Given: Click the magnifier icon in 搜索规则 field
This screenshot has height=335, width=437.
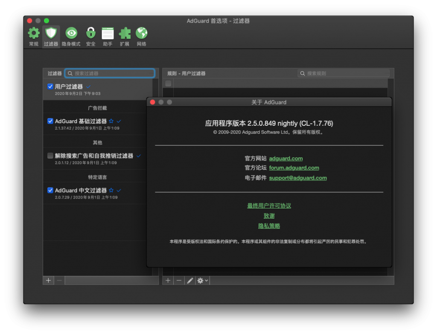Looking at the screenshot, I should point(303,73).
